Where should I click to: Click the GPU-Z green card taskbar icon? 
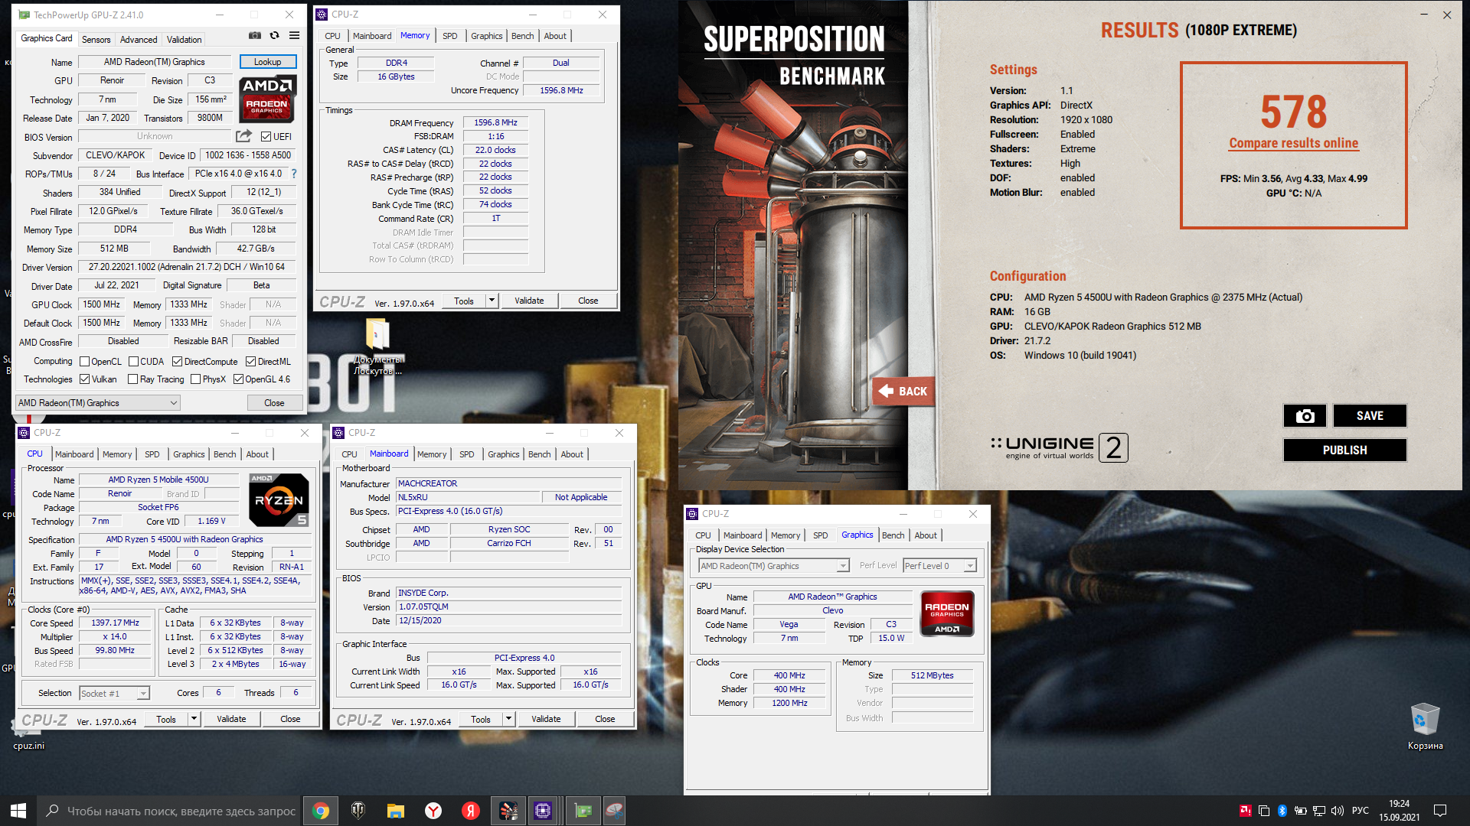click(x=583, y=811)
